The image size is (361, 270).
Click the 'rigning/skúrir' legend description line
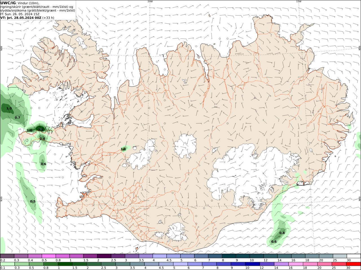[x=37, y=7]
